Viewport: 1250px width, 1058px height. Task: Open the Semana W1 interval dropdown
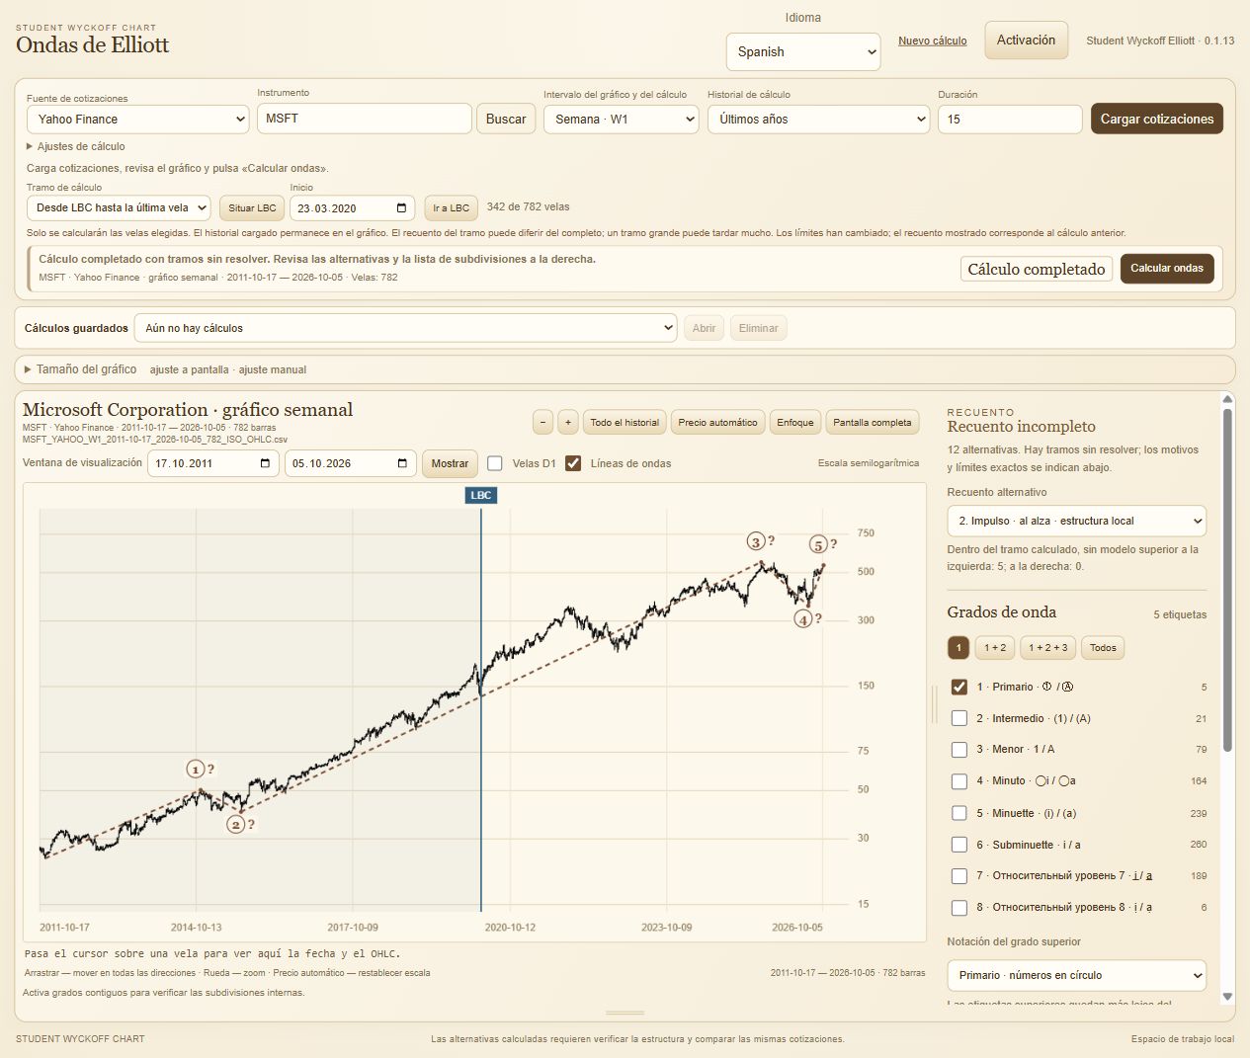click(x=622, y=120)
